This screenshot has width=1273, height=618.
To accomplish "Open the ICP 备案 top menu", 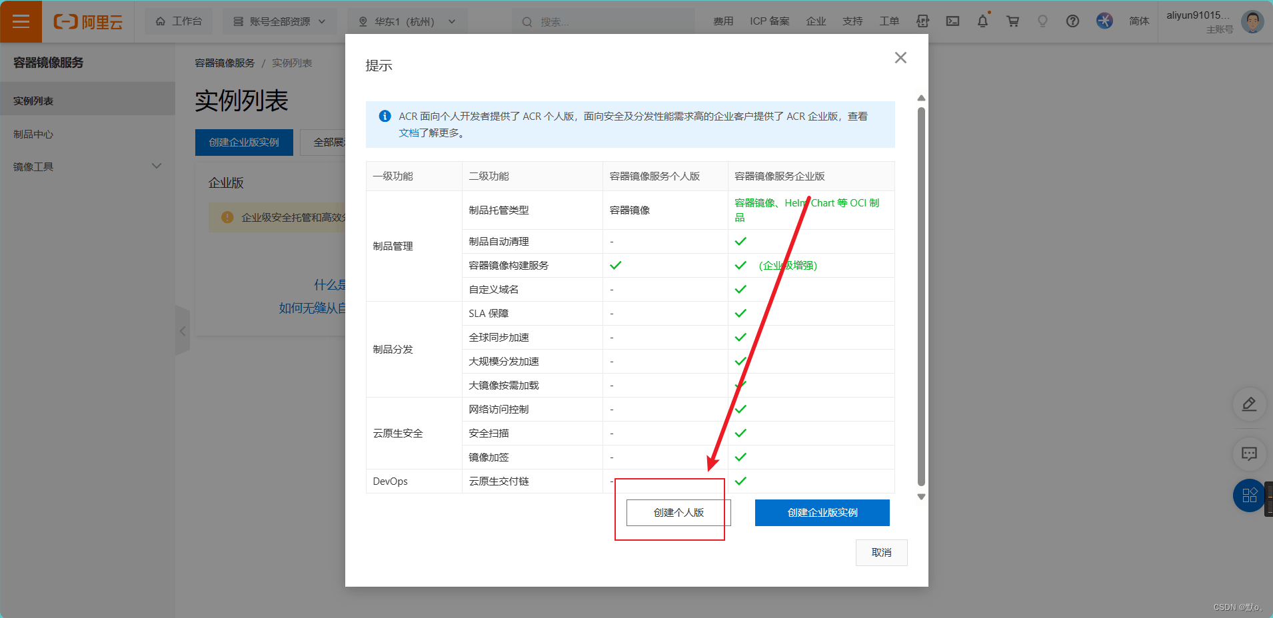I will coord(769,21).
